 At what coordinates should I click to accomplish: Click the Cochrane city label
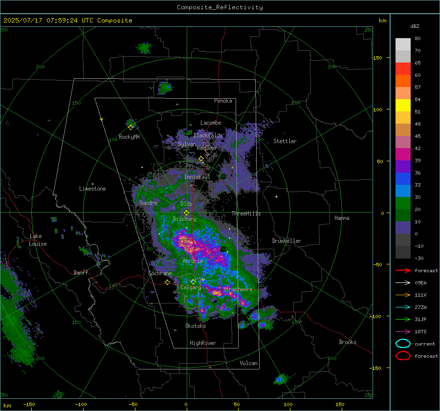[160, 273]
